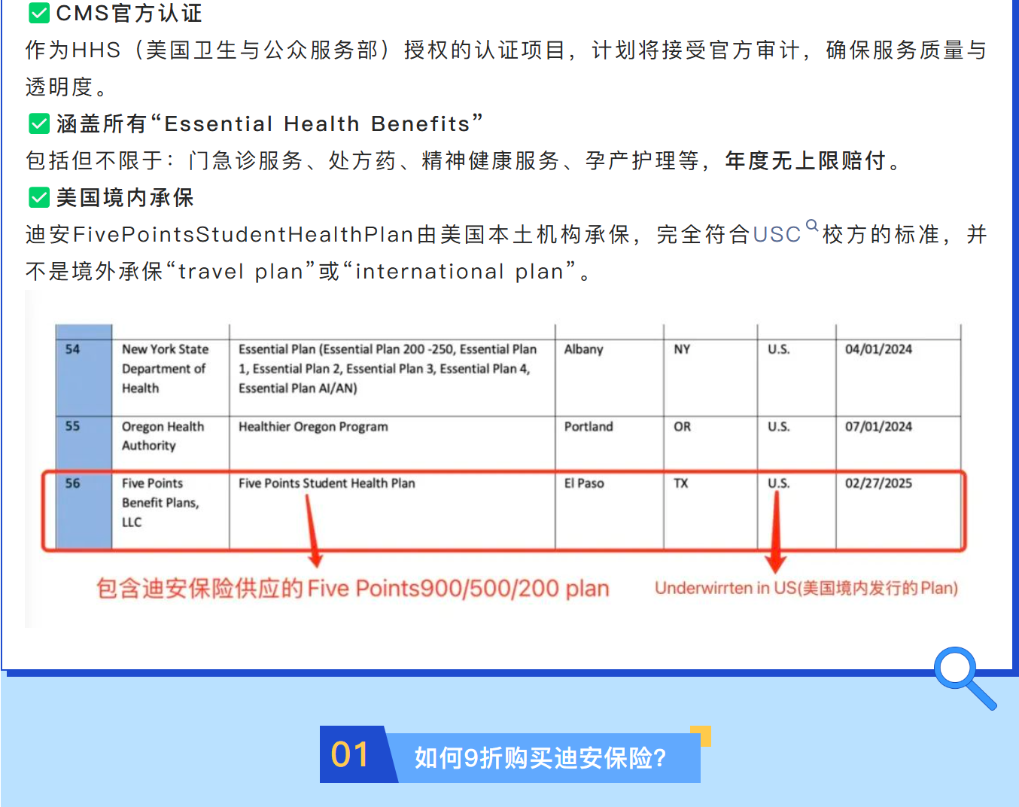Click the bold text 年度无上限赔付
The width and height of the screenshot is (1019, 807).
coord(805,160)
